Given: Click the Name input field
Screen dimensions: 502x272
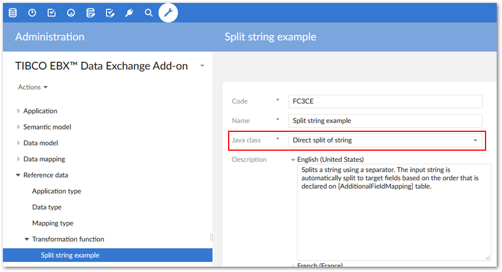Looking at the screenshot, I should pos(385,121).
